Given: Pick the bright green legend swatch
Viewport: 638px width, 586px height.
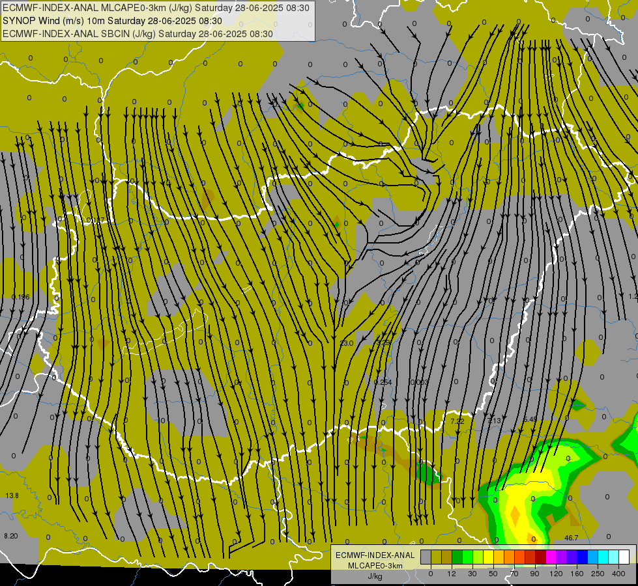Looking at the screenshot, I should pyautogui.click(x=468, y=557).
